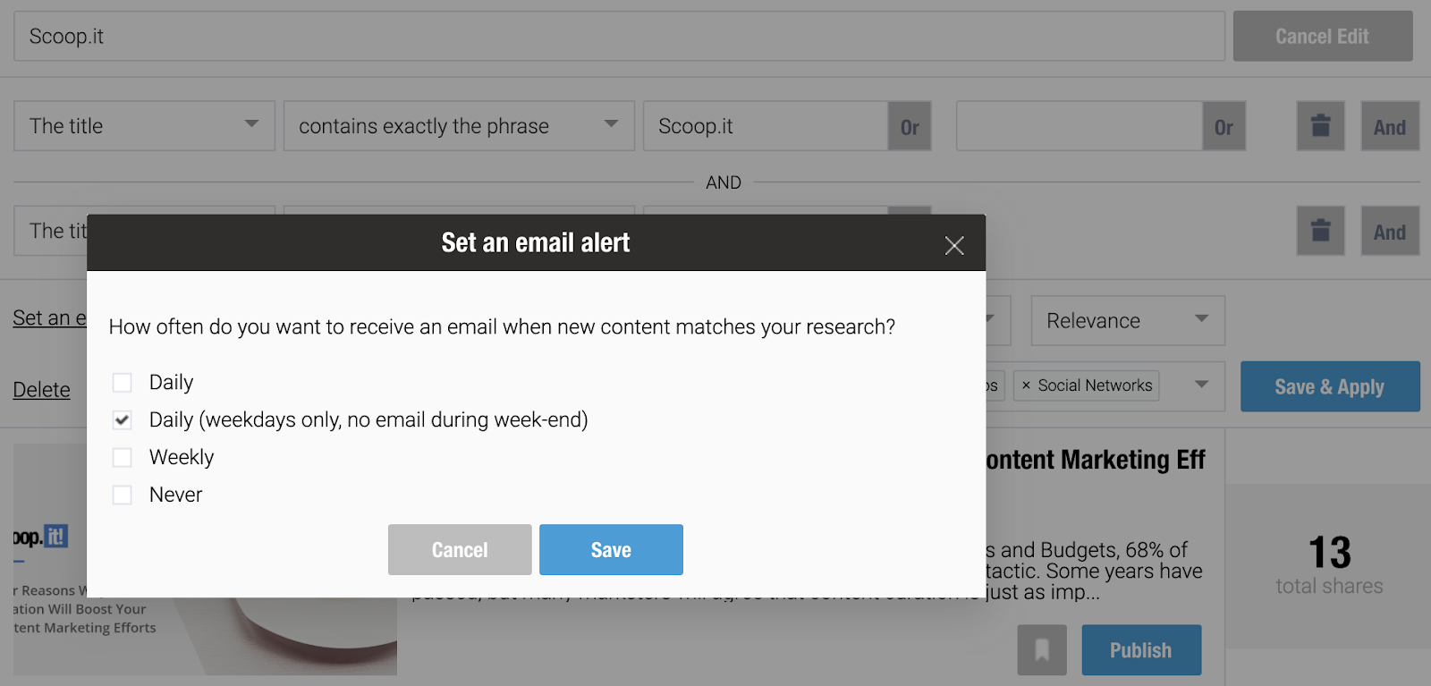1431x686 pixels.
Task: Click the Delete link
Action: (x=41, y=390)
